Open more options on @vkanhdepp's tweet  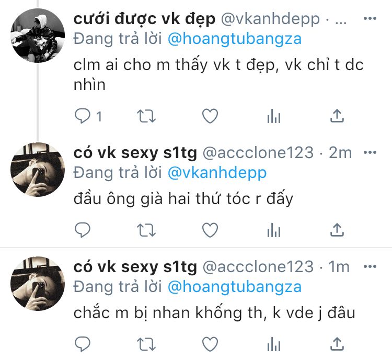click(x=370, y=18)
